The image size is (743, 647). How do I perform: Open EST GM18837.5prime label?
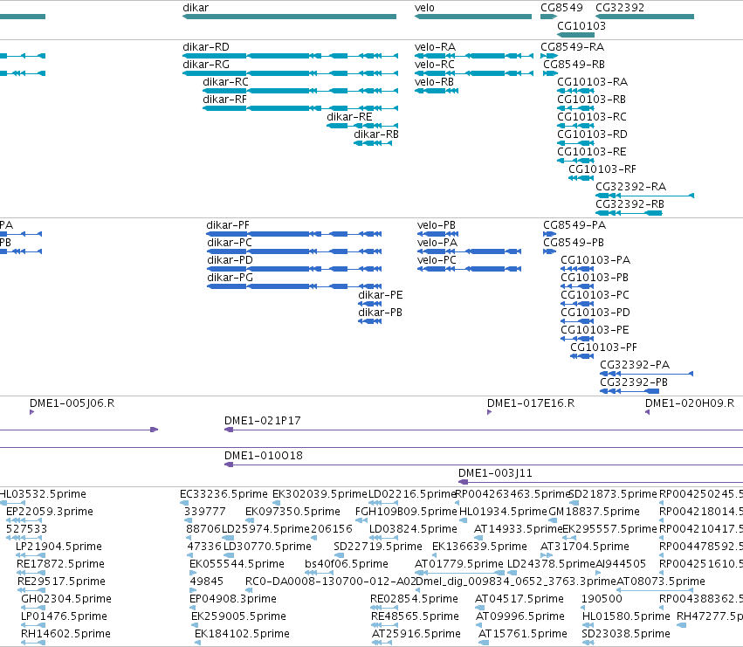tap(594, 512)
